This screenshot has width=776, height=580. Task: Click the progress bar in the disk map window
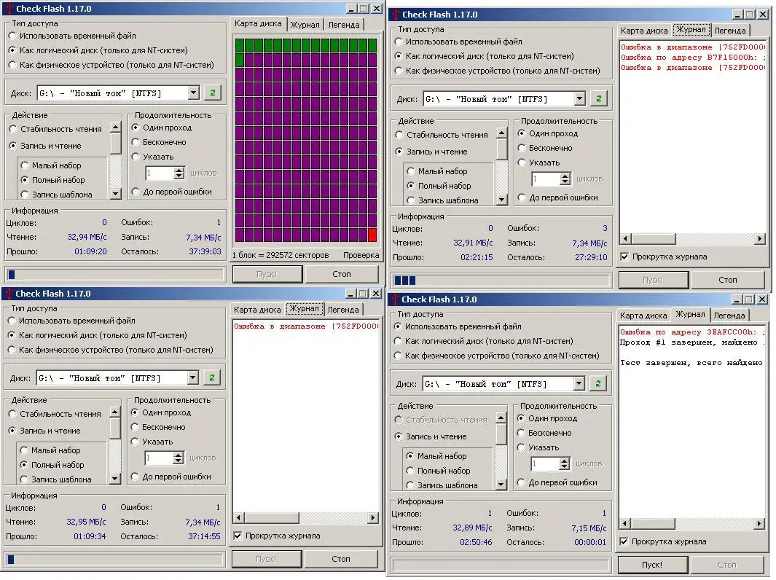coord(115,275)
